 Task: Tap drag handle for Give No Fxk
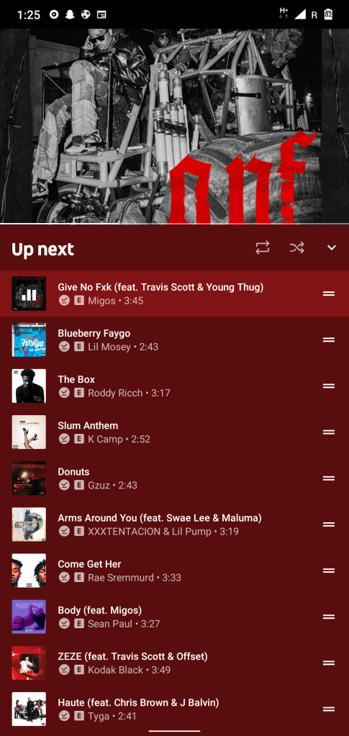[329, 294]
